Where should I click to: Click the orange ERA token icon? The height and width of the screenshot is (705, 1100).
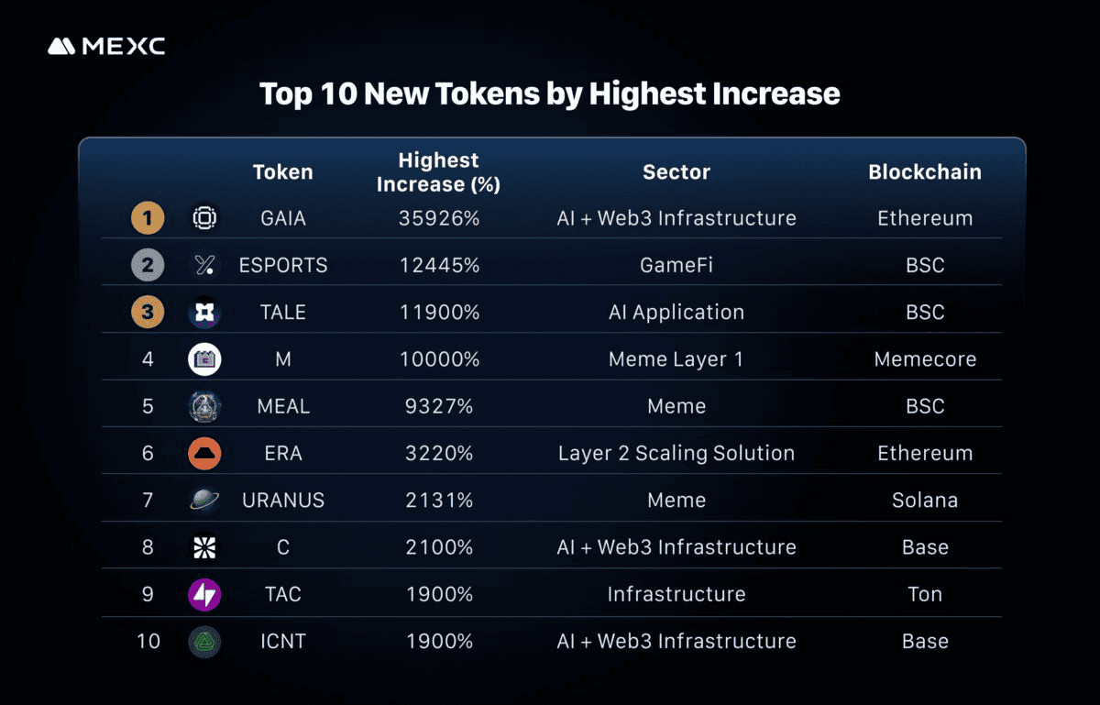click(x=204, y=453)
